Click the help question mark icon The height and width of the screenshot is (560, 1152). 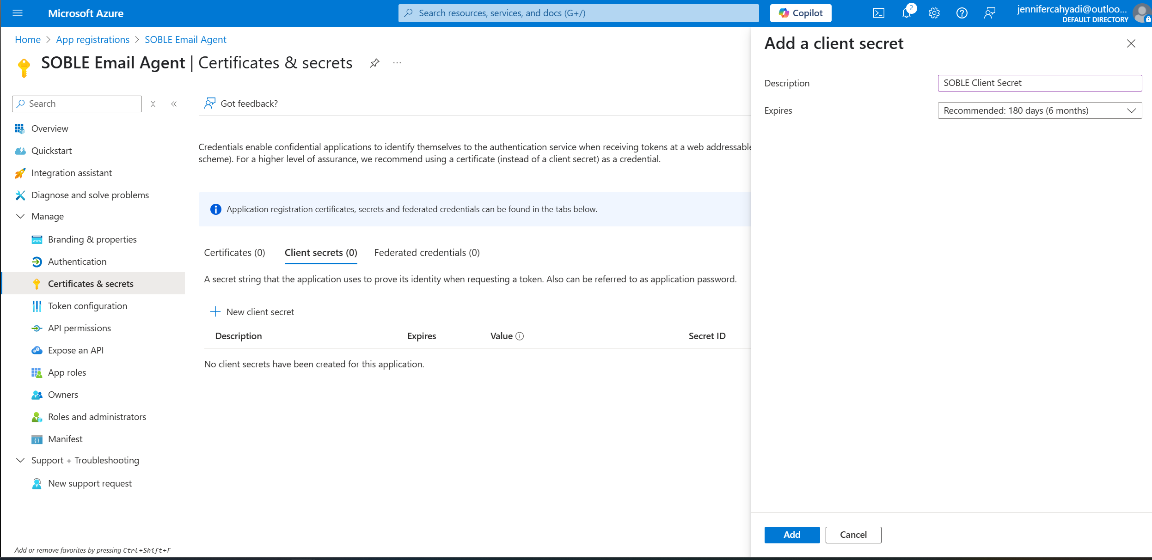point(962,13)
